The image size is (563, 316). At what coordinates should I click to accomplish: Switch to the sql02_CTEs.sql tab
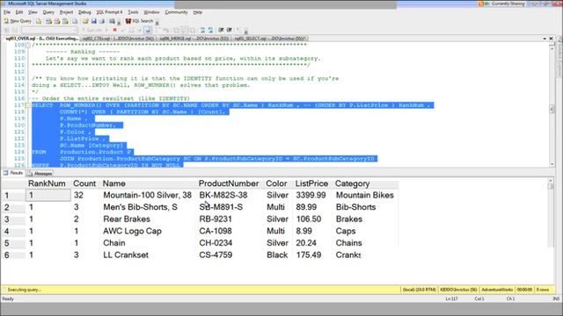[118, 39]
